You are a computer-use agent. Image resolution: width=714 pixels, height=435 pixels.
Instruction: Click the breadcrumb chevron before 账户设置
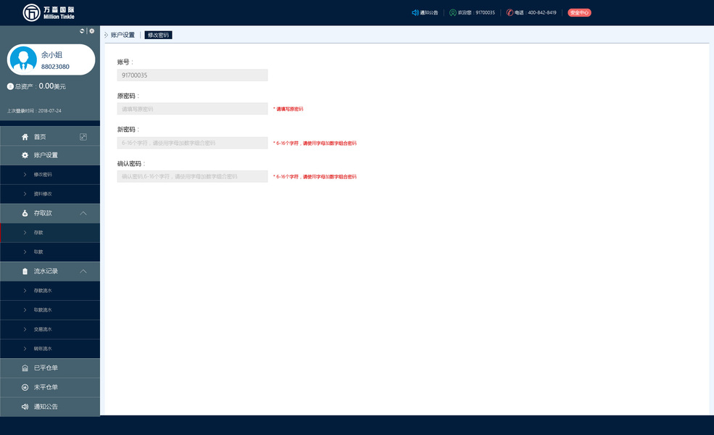106,35
